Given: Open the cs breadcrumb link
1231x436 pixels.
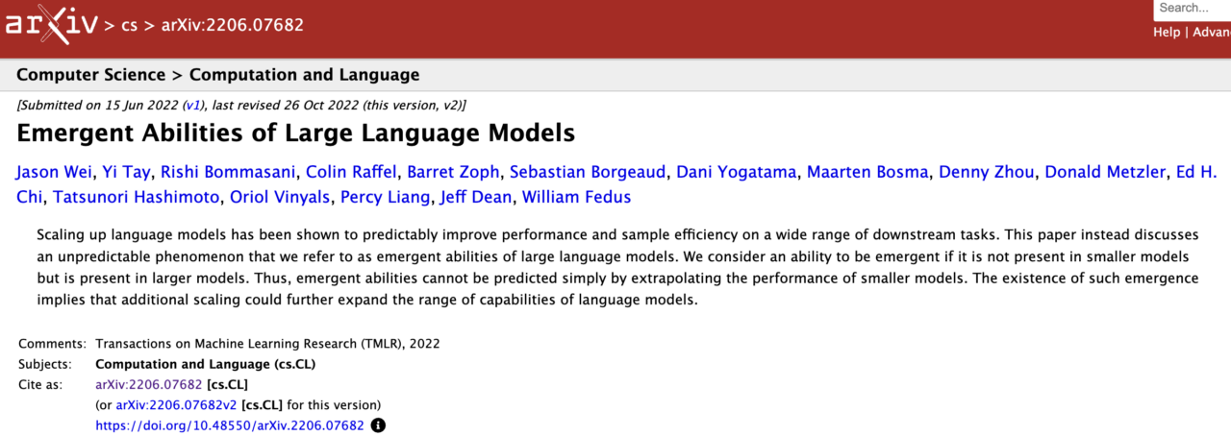Looking at the screenshot, I should pyautogui.click(x=129, y=25).
